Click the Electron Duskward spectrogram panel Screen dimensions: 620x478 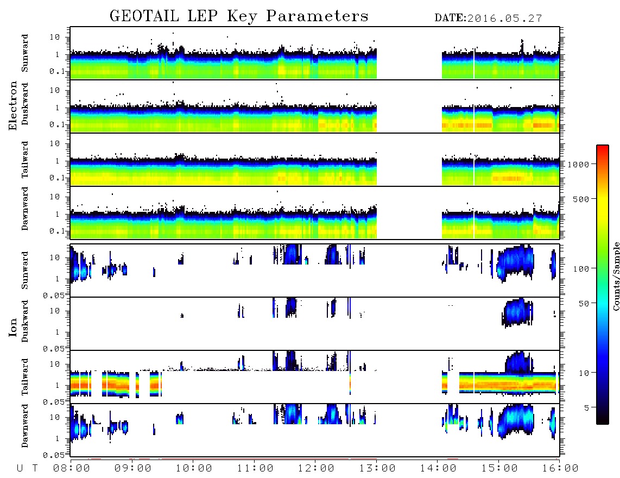[315, 106]
